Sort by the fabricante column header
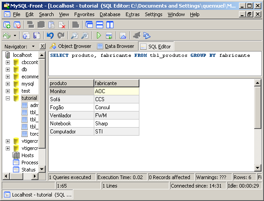This screenshot has width=264, height=201. (117, 83)
